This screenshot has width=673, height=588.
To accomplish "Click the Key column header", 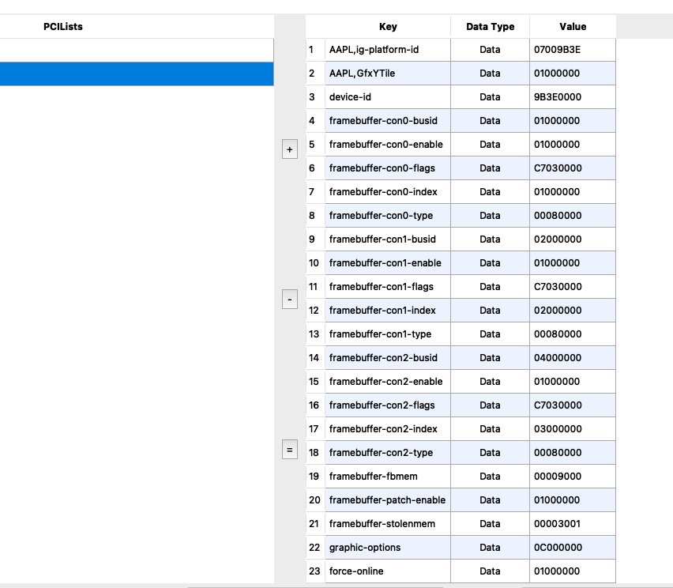I will tap(388, 27).
